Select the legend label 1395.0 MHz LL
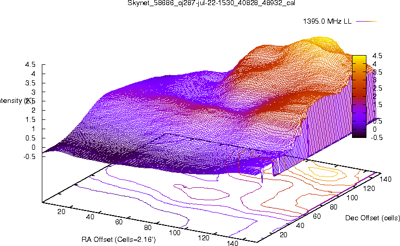The height and width of the screenshot is (246, 400). click(327, 22)
